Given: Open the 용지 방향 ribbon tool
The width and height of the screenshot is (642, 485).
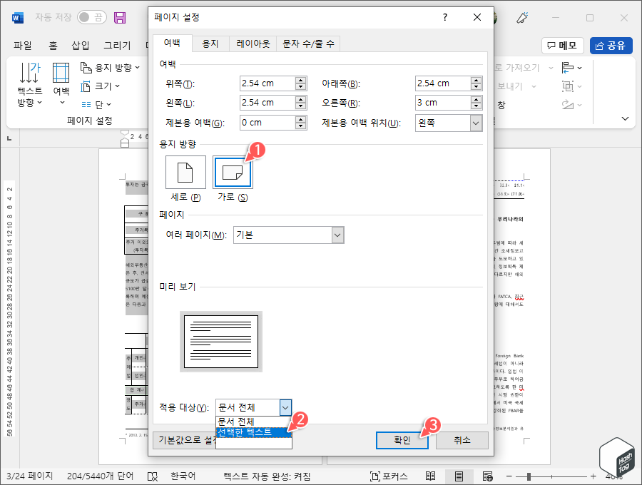Looking at the screenshot, I should (108, 67).
